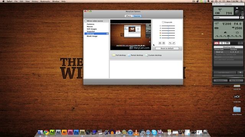Open the Window menu in menu bar
245x137 pixels.
pyautogui.click(x=56, y=1)
